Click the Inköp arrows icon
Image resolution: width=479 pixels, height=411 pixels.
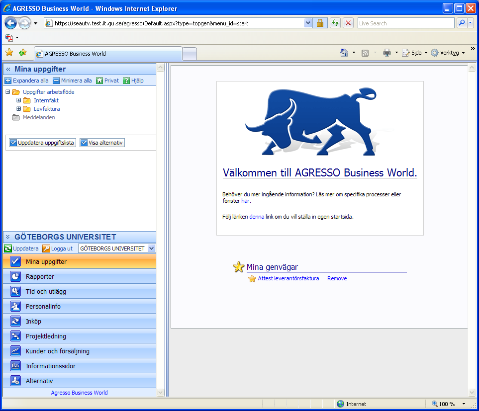(15, 321)
